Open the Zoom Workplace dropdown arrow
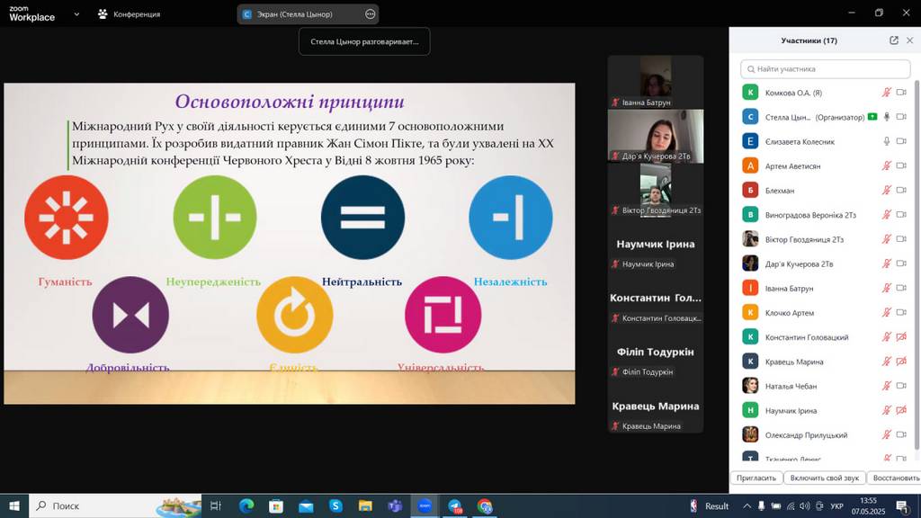Image resolution: width=921 pixels, height=518 pixels. [76, 14]
